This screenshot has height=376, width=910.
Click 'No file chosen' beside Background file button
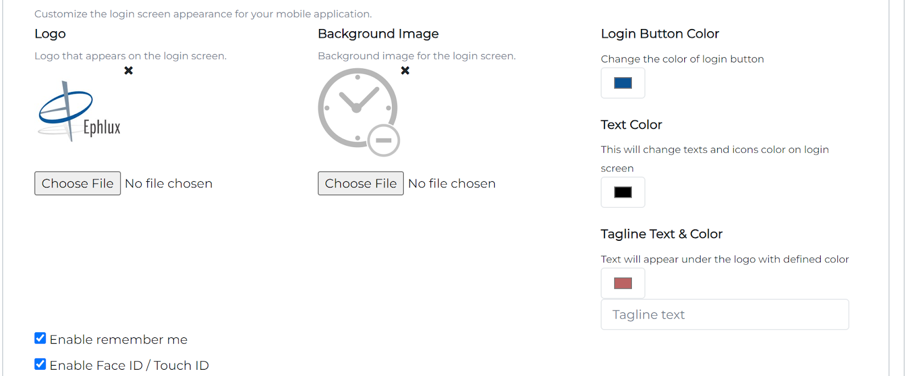click(x=452, y=183)
